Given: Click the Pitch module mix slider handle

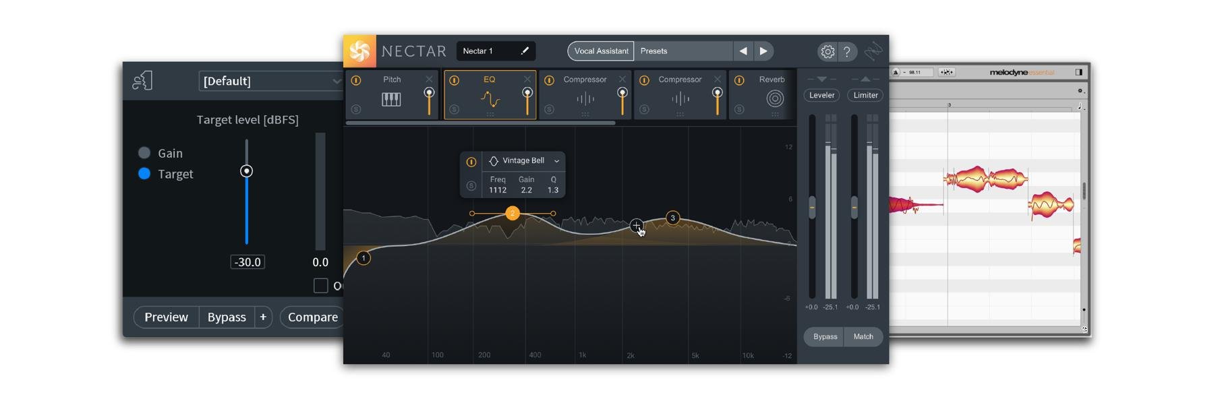Looking at the screenshot, I should click(429, 93).
